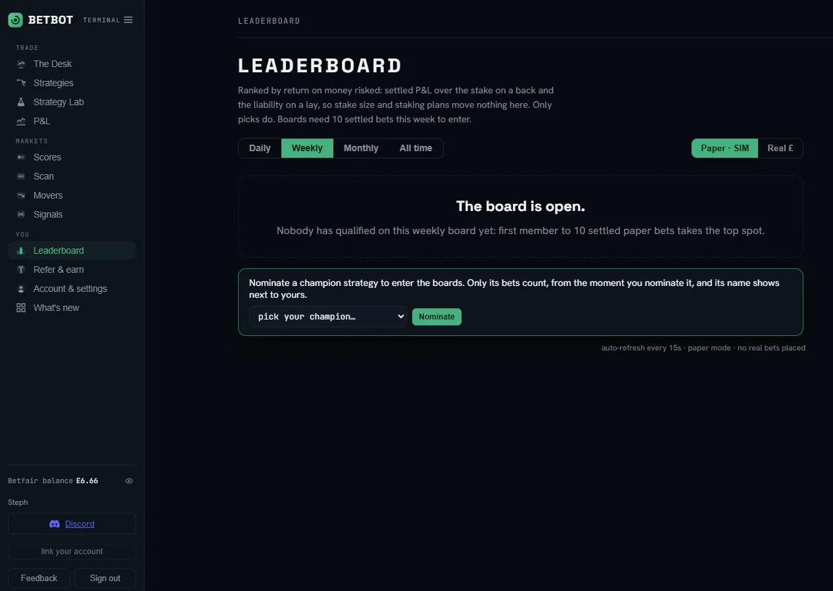833x591 pixels.
Task: Open the pick your champion dropdown
Action: (x=328, y=316)
